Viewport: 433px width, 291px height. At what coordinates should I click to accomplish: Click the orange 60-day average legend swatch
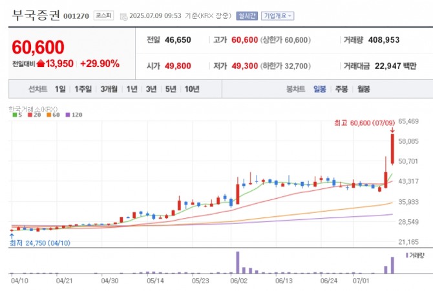point(49,115)
